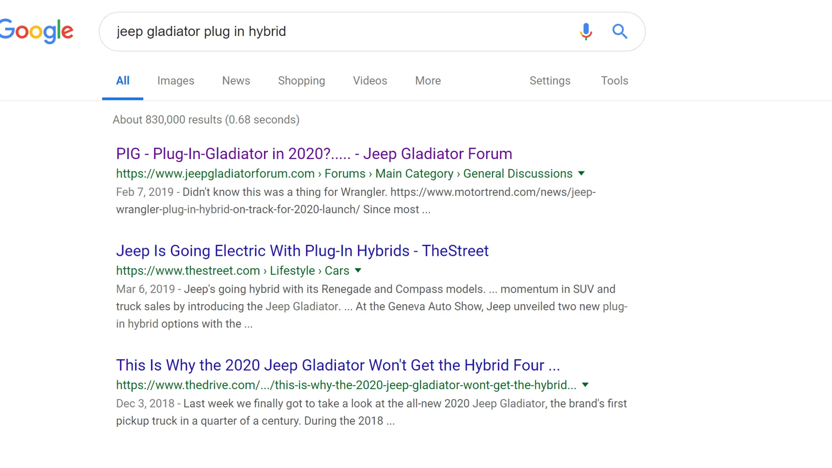Screen dimensions: 832x468
Task: Click the jeepgladiatorforum.com domain in breadcrumb
Action: point(215,174)
